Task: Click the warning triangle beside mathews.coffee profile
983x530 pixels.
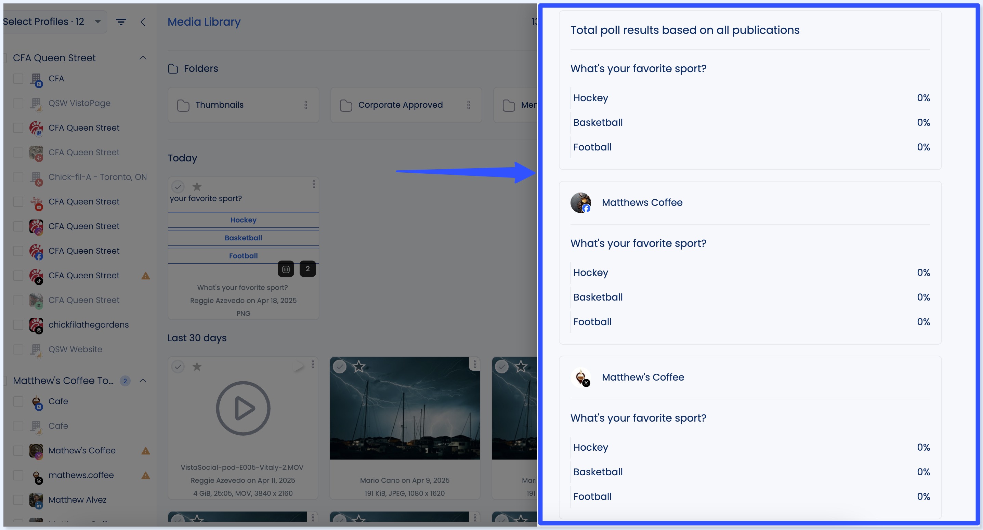Action: click(145, 475)
